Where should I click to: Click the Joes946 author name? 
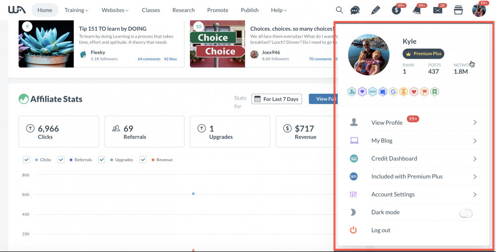tap(271, 53)
